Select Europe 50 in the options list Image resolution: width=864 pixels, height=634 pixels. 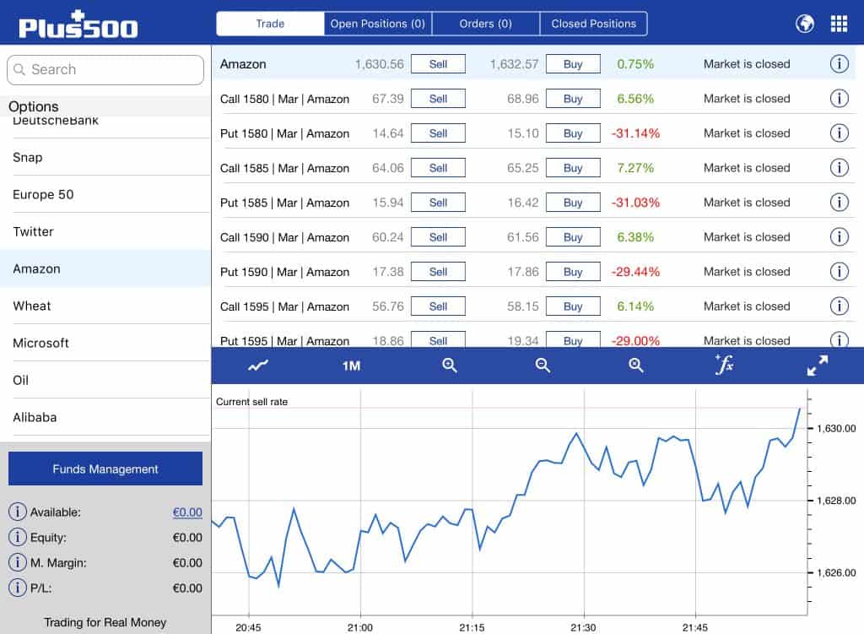[x=105, y=194]
